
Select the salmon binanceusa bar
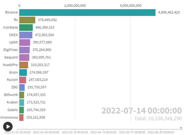(x=21, y=117)
